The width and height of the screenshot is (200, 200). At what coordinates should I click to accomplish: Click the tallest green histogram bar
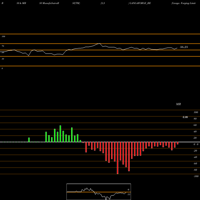pyautogui.click(x=60, y=134)
